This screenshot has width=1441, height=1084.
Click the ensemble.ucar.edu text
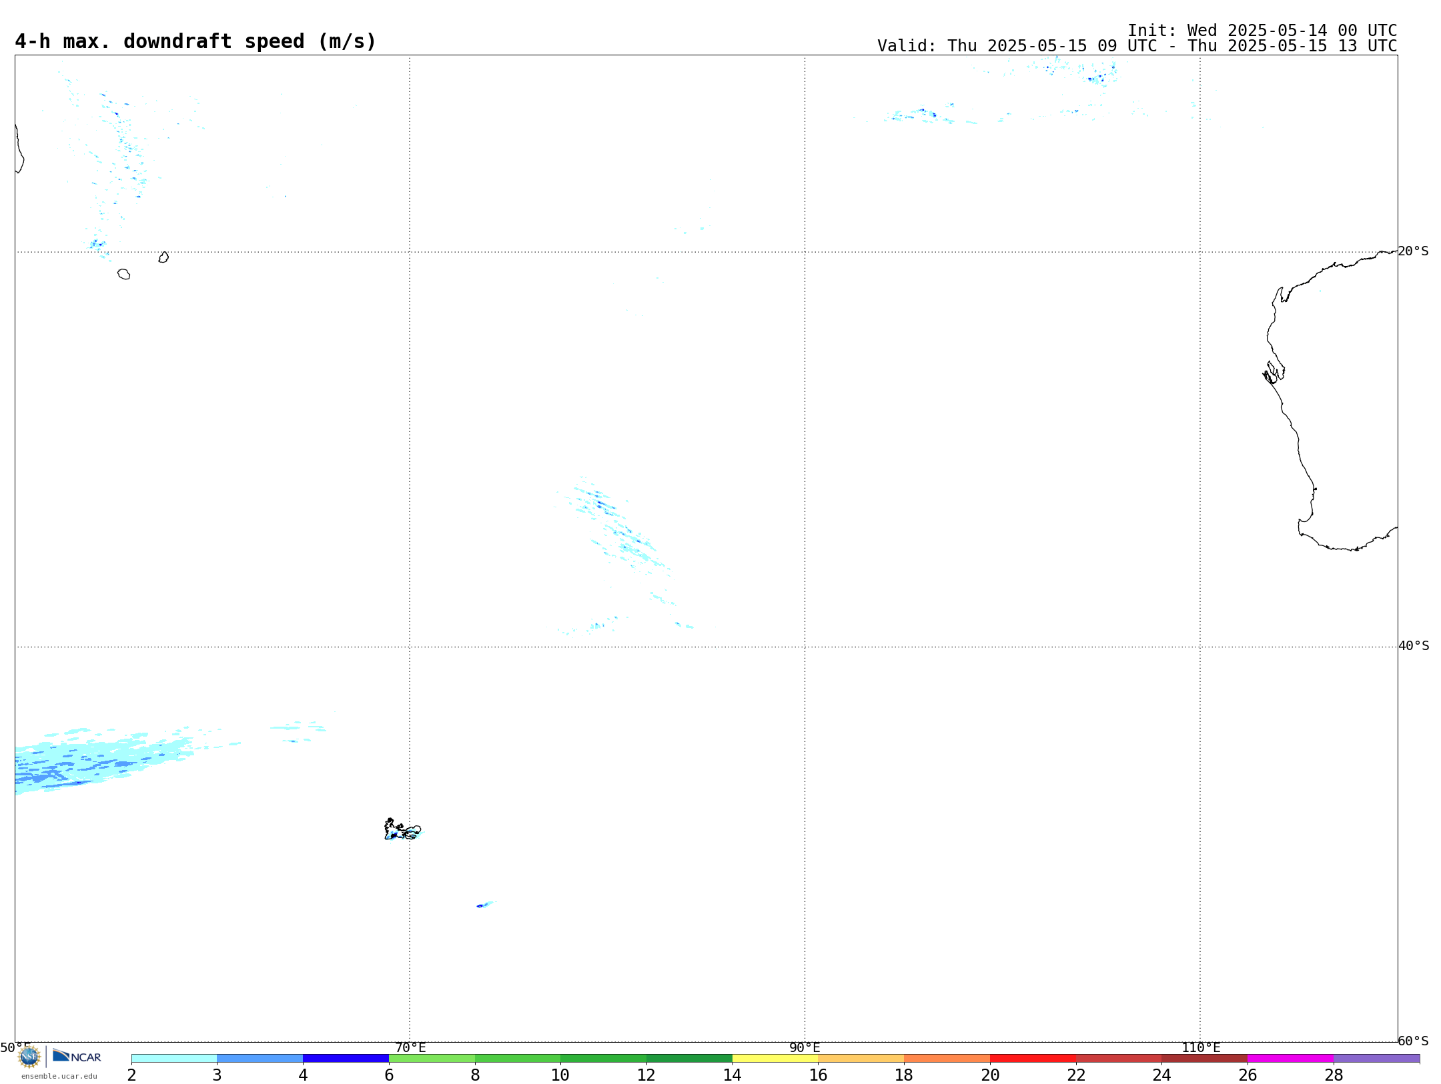tap(59, 1076)
